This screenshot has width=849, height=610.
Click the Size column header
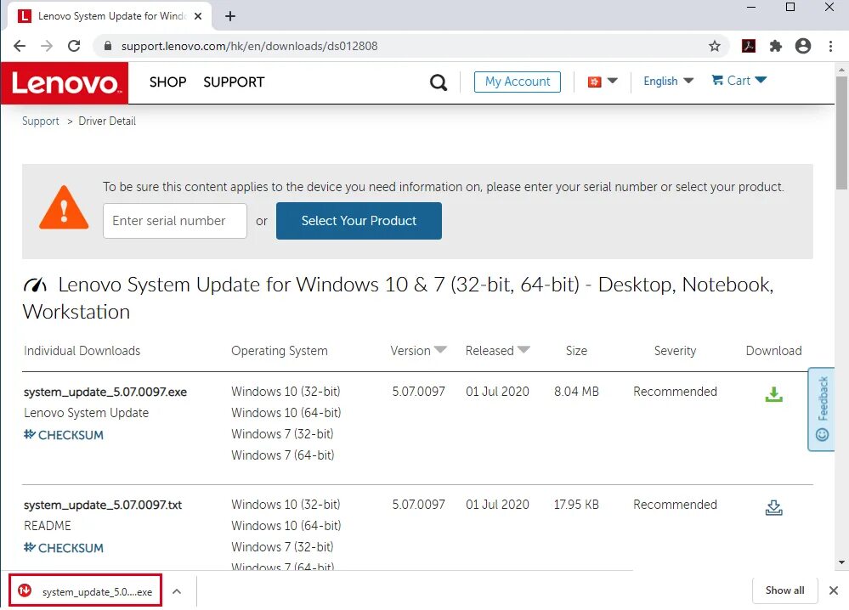click(576, 351)
